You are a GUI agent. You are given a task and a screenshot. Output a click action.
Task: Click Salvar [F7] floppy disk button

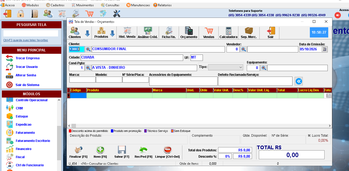[122, 152]
